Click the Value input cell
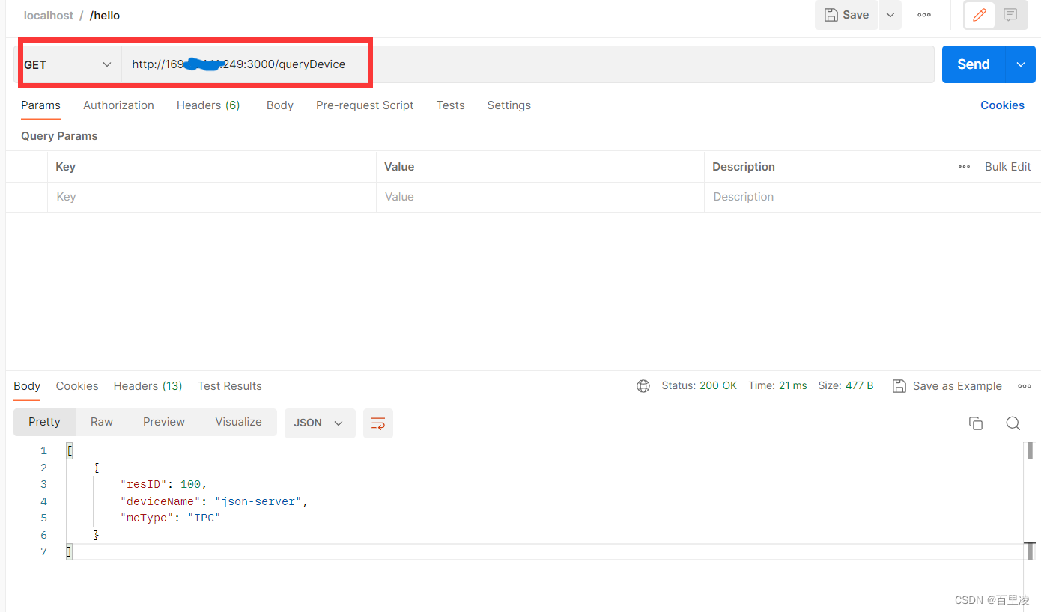The width and height of the screenshot is (1041, 612). pos(540,198)
